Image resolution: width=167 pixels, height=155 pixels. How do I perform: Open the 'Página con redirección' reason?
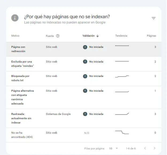click(x=18, y=49)
